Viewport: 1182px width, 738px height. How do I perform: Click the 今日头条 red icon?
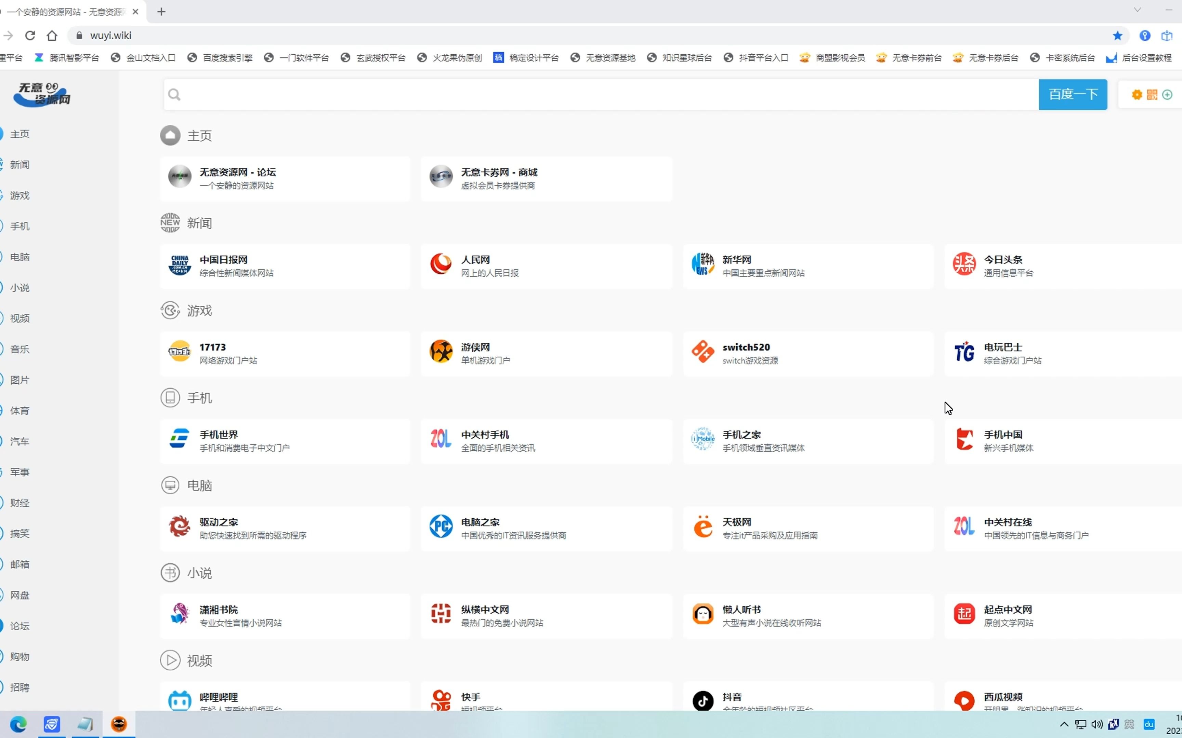964,264
